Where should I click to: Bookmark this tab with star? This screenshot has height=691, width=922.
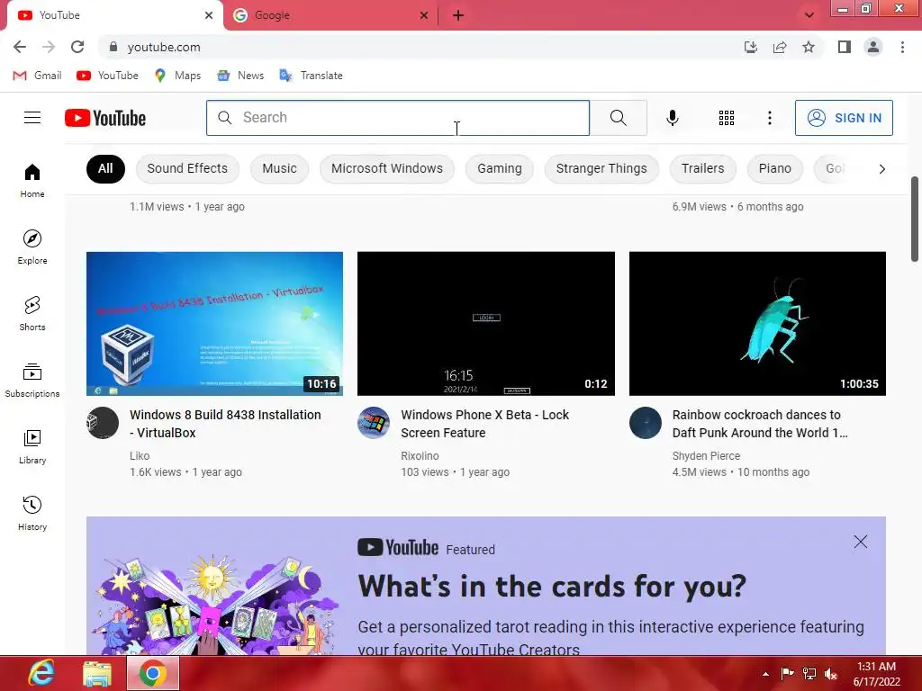tap(809, 47)
